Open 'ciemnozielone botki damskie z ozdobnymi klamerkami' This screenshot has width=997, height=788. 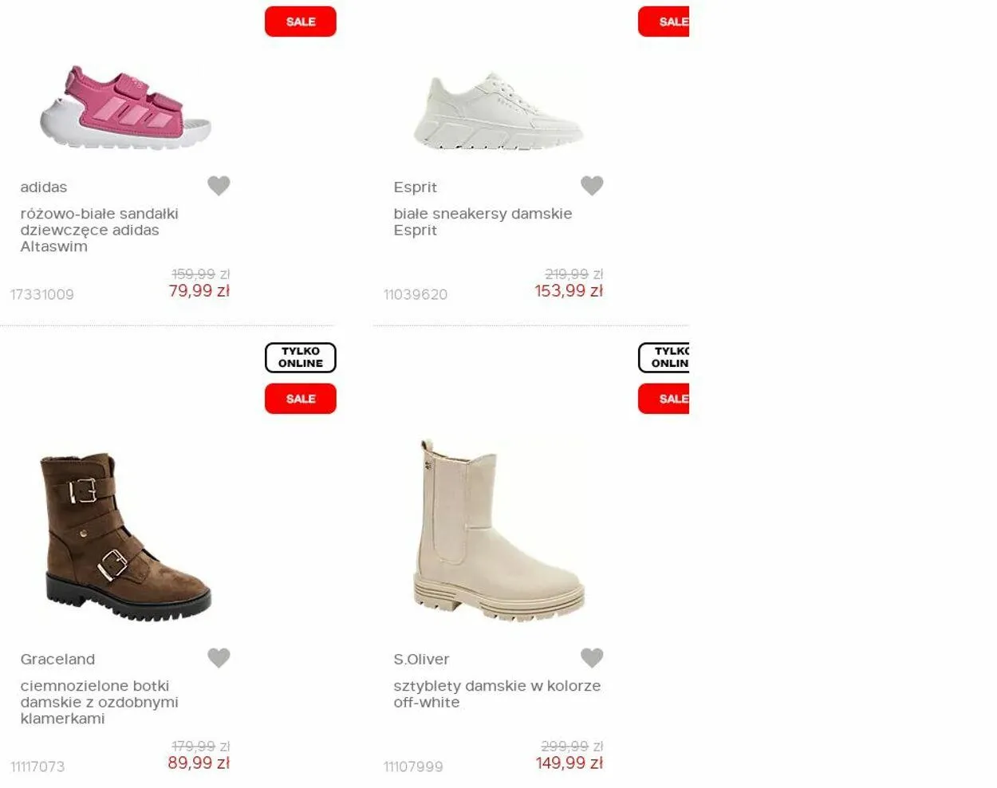tap(100, 702)
